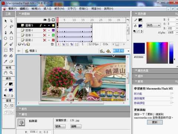
Task: Select the Eraser tool
Action: [11, 61]
